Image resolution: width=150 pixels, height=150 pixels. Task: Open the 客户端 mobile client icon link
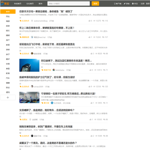click(115, 4)
